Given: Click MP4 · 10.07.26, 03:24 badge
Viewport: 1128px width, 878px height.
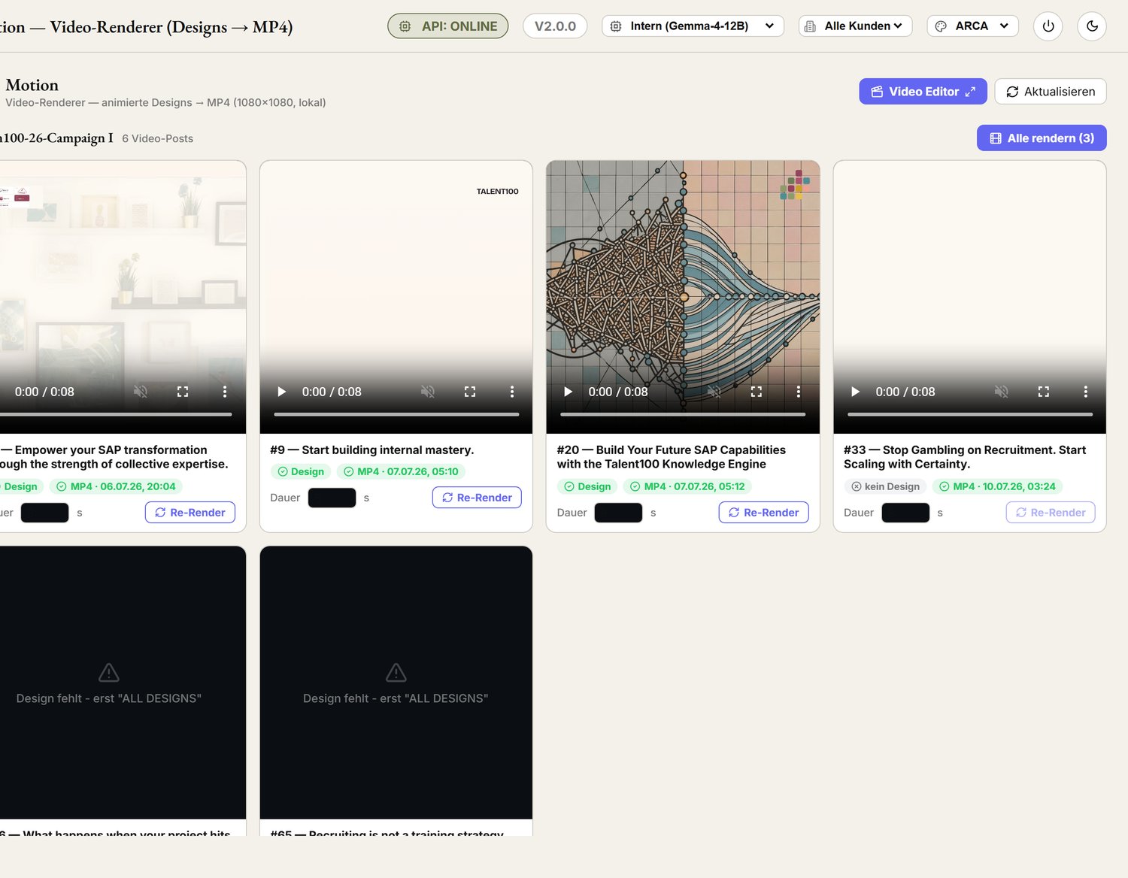Looking at the screenshot, I should (x=997, y=486).
